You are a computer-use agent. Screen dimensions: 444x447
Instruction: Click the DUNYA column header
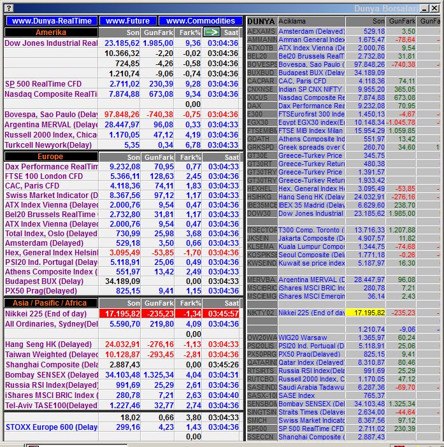tap(262, 22)
